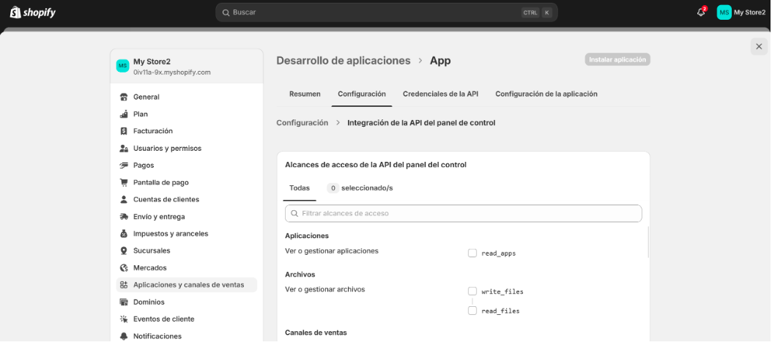Click the Filtrar alcances de acceso field

463,213
